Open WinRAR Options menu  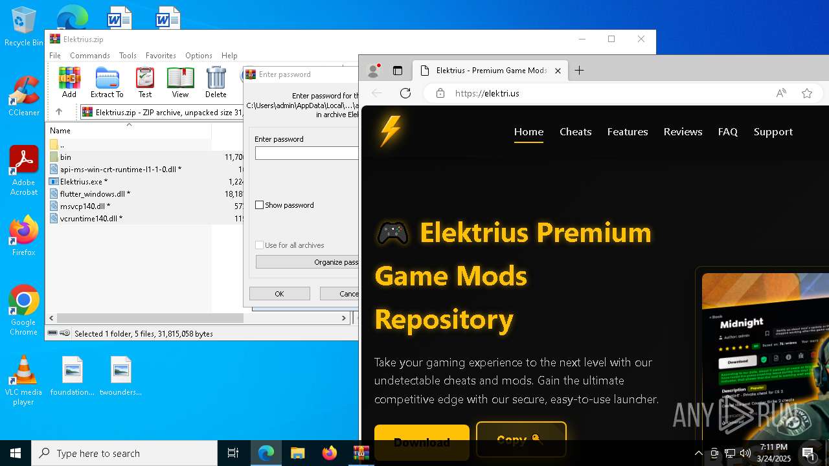coord(199,56)
